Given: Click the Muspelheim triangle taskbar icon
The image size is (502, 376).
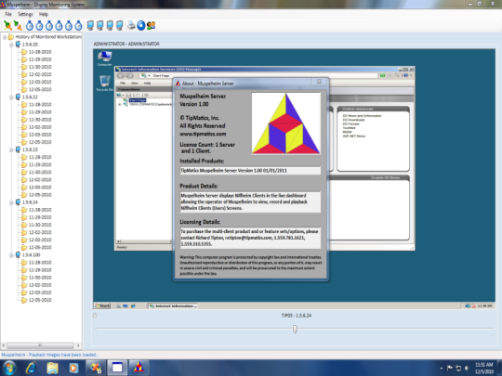Looking at the screenshot, I should [x=139, y=368].
